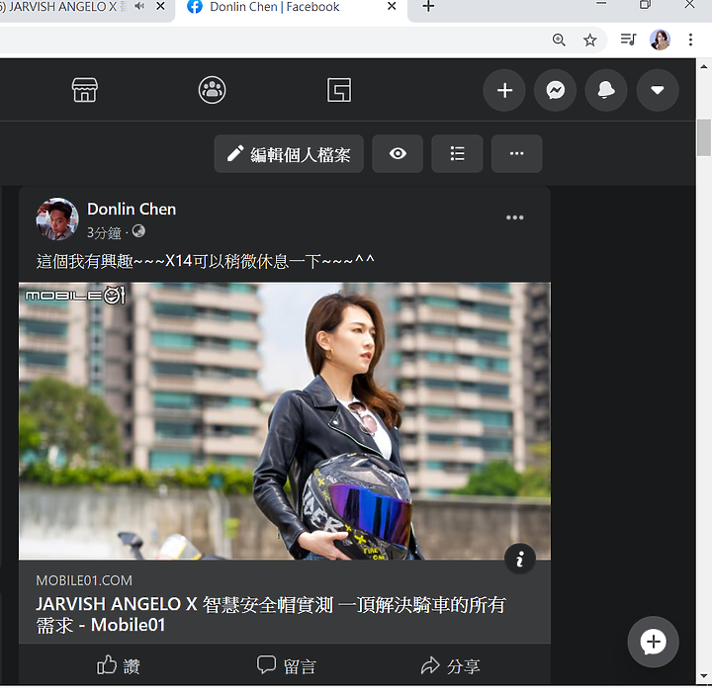Expand the account dropdown arrow
The width and height of the screenshot is (712, 696).
(658, 90)
